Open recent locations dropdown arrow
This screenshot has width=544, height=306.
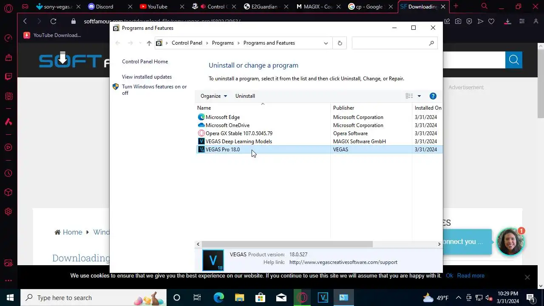click(x=140, y=43)
